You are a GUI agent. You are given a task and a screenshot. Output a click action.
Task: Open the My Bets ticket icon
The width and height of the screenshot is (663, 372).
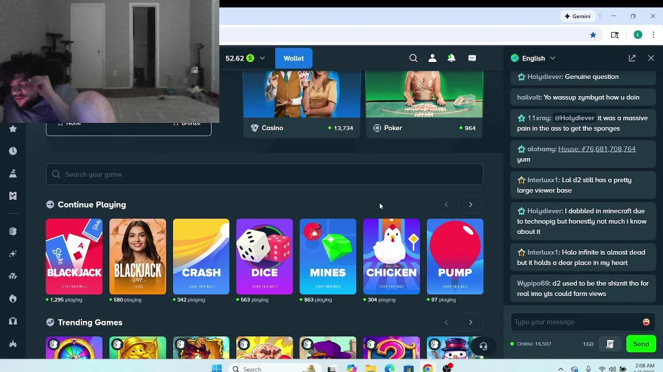(x=13, y=195)
